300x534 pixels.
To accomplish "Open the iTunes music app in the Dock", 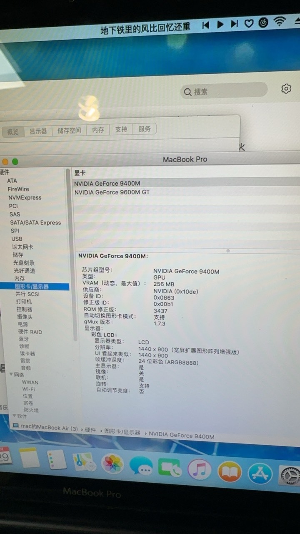I will [x=199, y=469].
